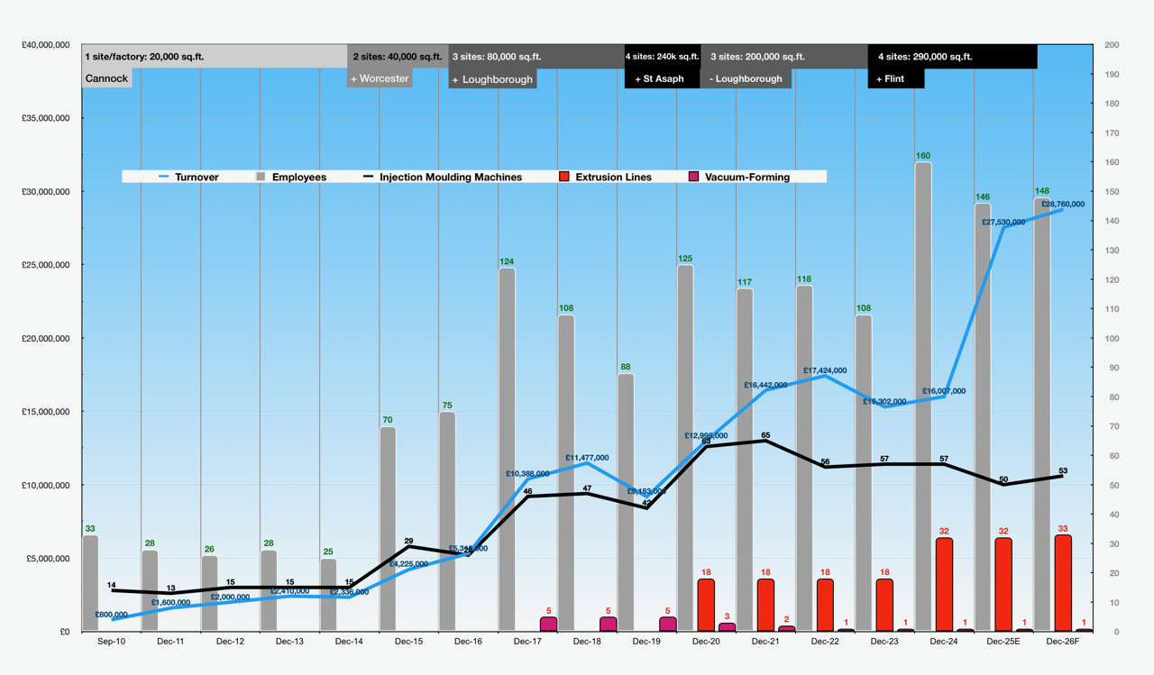Click the £16,442,000 turnover data label

(x=766, y=385)
